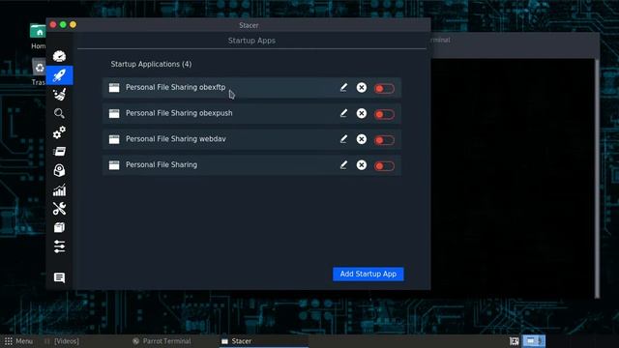
Task: Open the Resources bar chart icon
Action: tap(59, 190)
